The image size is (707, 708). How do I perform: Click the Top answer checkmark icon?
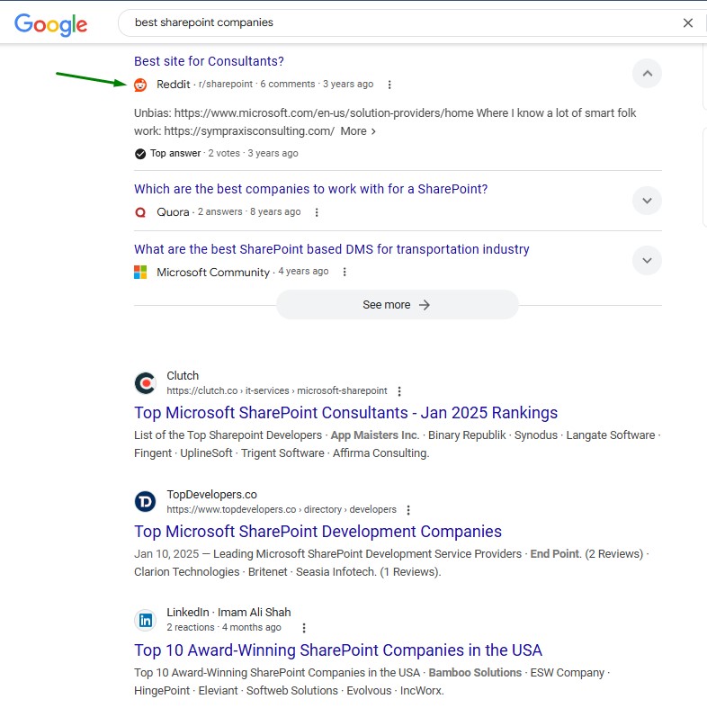click(140, 154)
